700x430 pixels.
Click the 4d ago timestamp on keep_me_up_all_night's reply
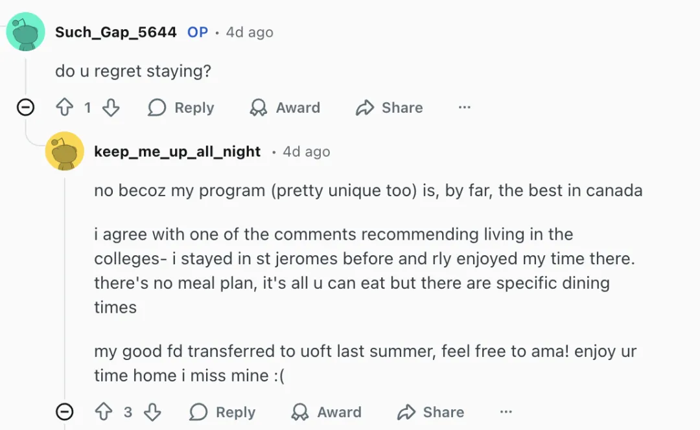(x=307, y=152)
